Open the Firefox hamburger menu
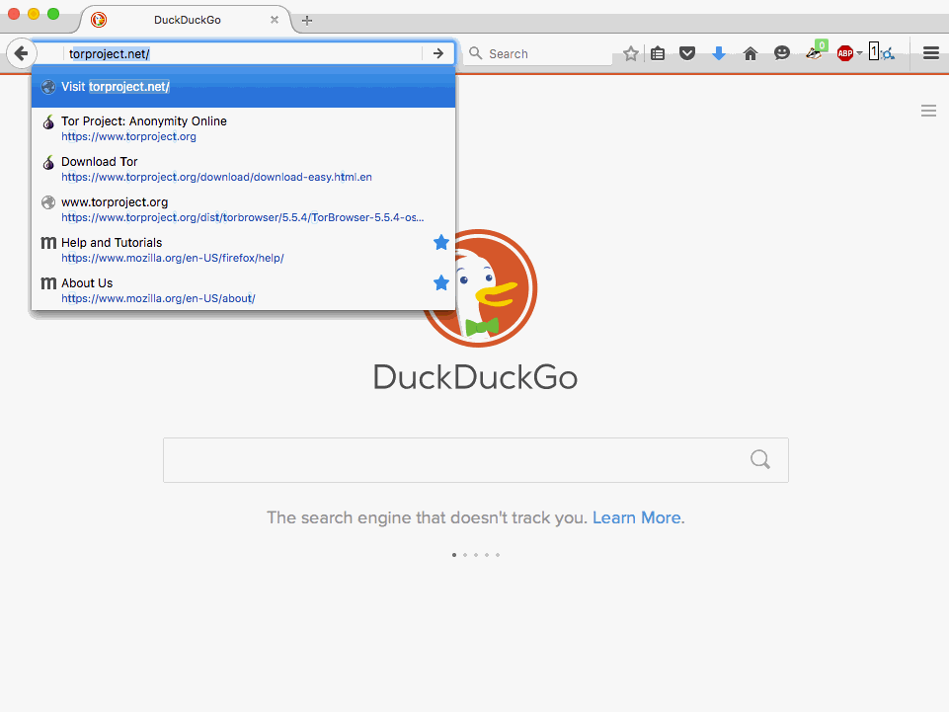This screenshot has height=712, width=949. click(931, 53)
